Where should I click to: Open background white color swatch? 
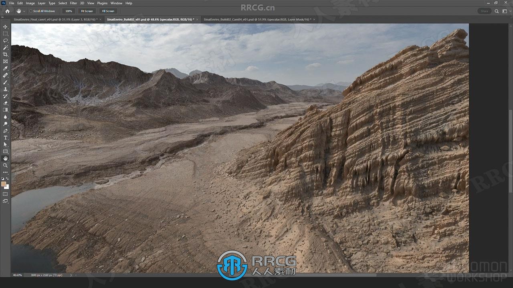point(7,187)
